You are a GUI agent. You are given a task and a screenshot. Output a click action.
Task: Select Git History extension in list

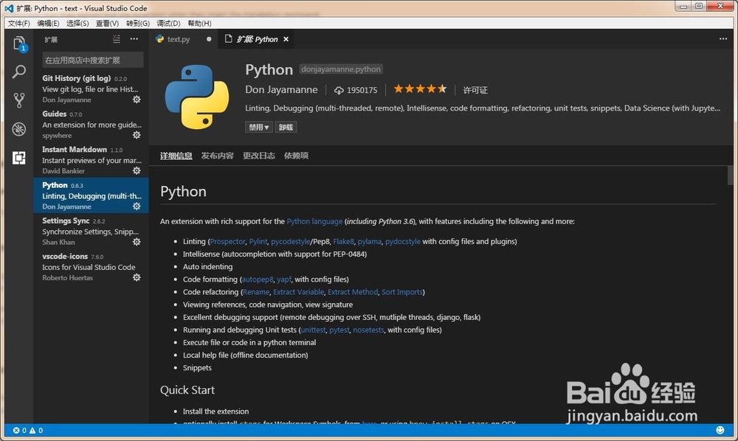pyautogui.click(x=91, y=88)
